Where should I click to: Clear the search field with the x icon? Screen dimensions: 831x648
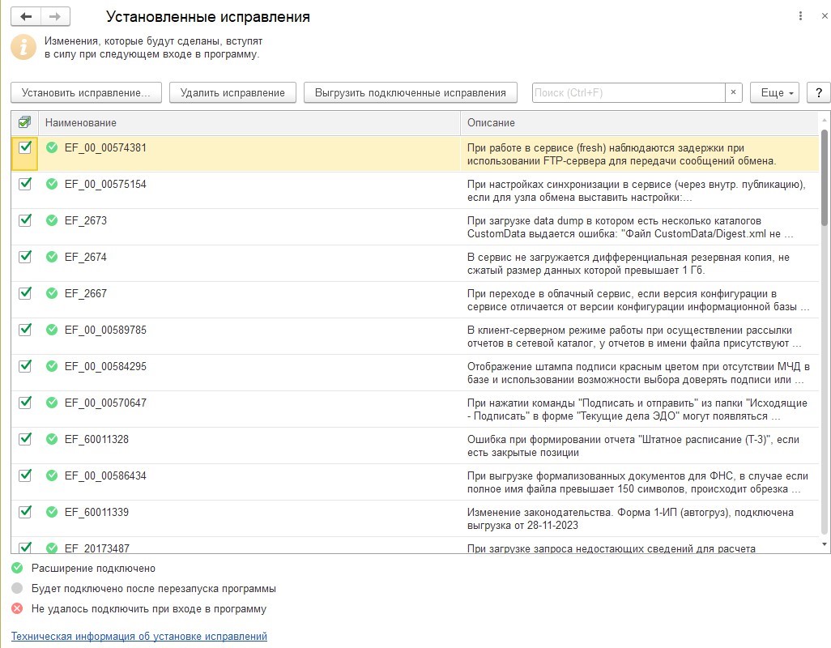point(733,92)
